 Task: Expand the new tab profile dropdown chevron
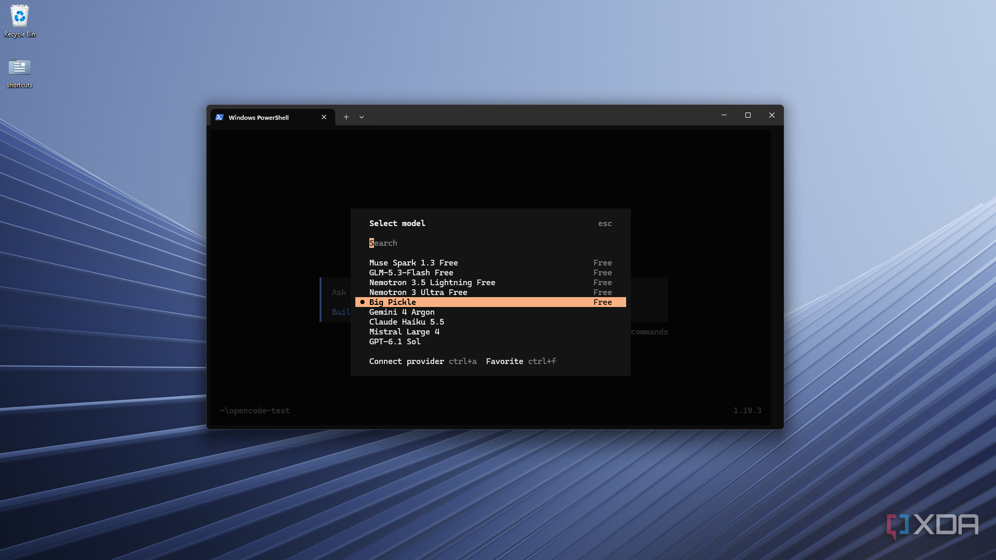362,117
